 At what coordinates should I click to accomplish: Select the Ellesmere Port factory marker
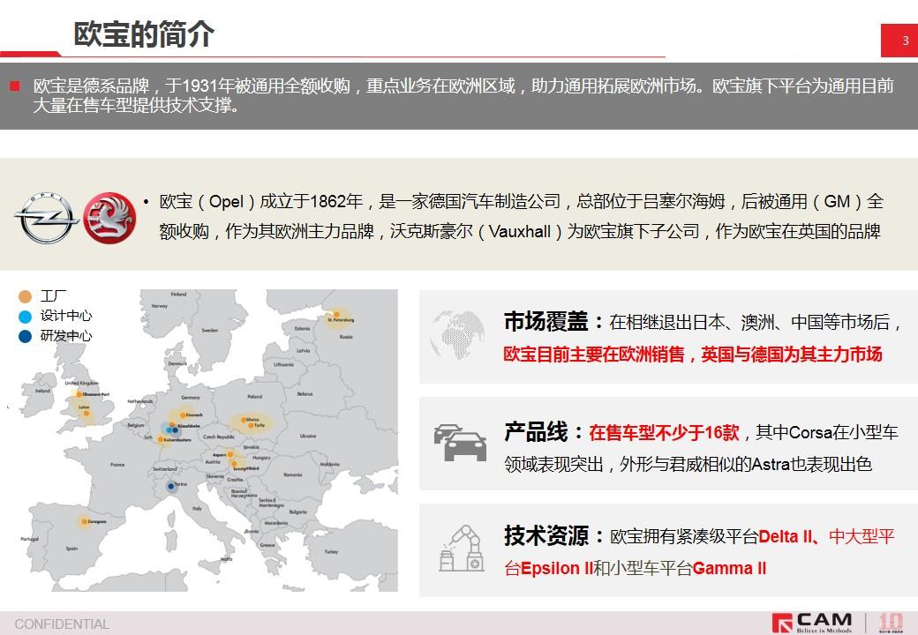point(79,395)
